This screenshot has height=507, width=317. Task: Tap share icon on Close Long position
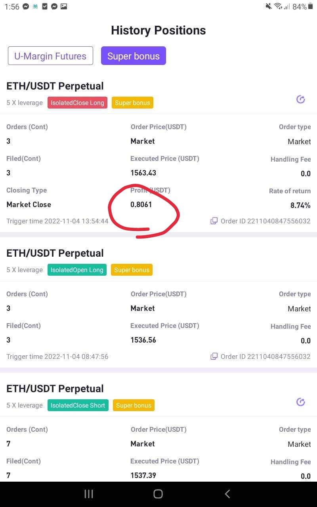click(301, 99)
